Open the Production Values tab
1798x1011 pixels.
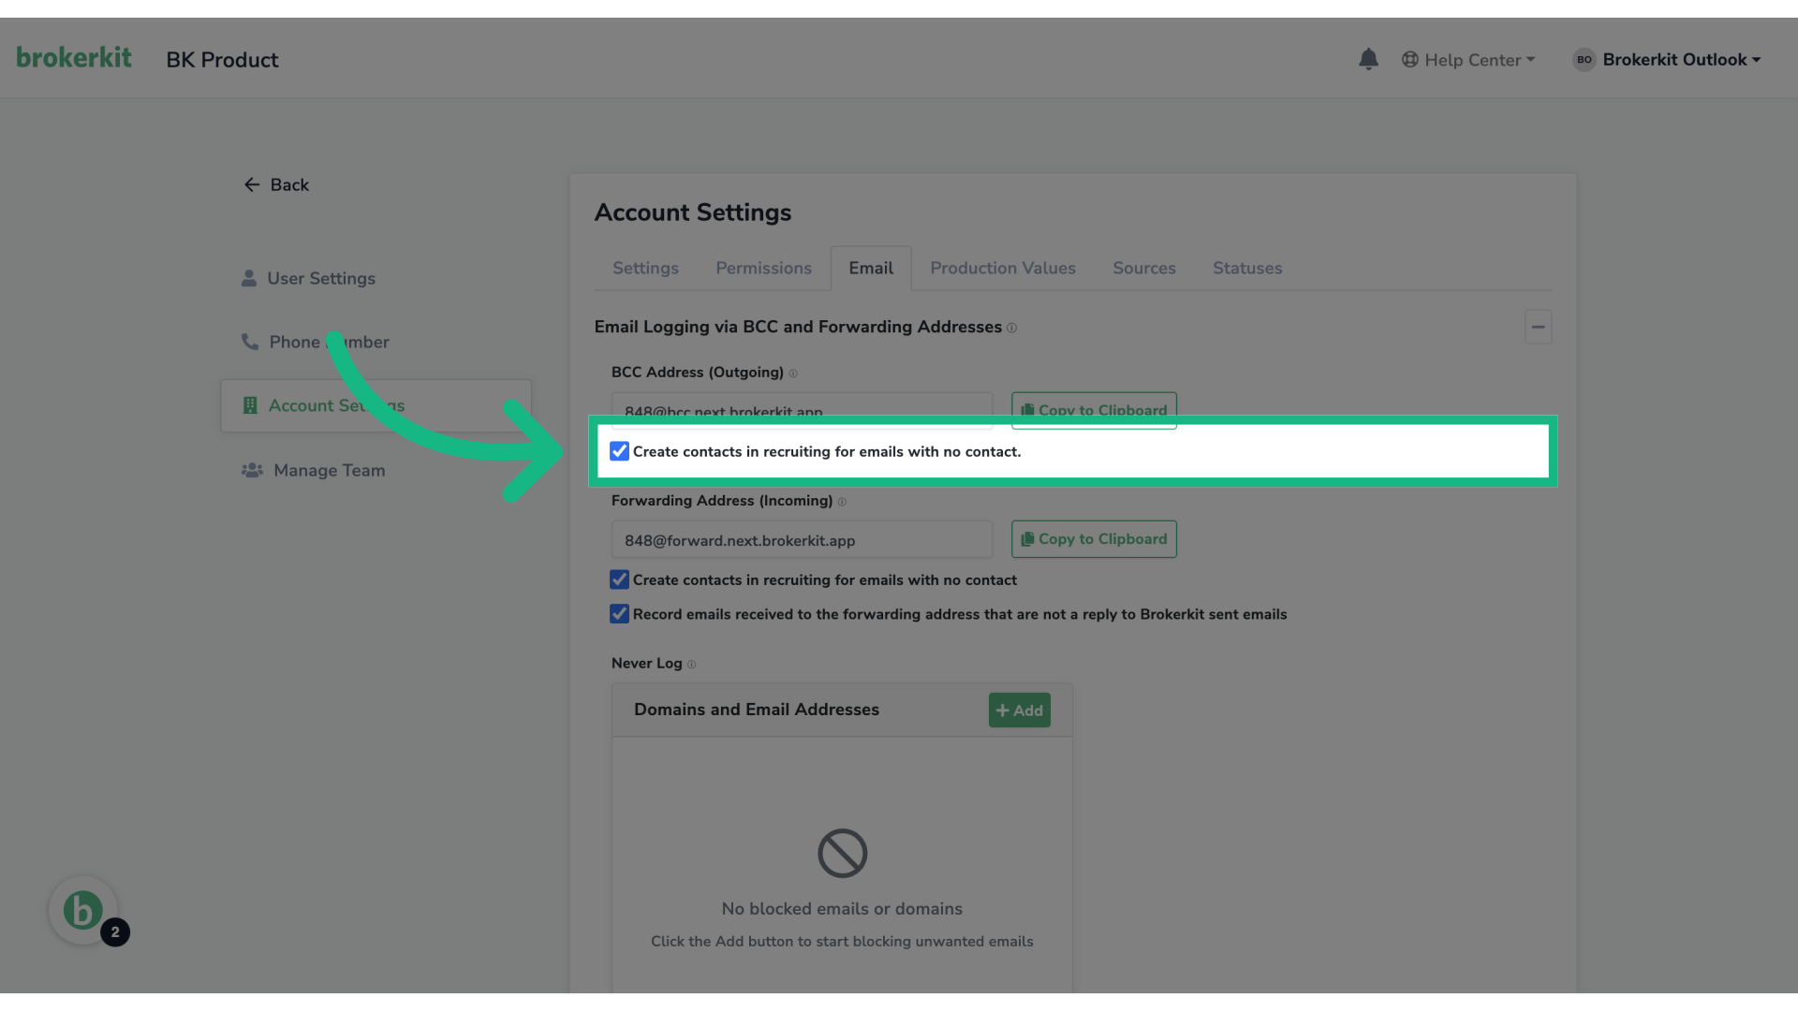coord(1003,268)
